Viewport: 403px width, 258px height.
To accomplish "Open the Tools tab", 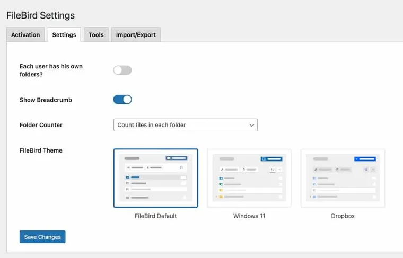I will pyautogui.click(x=96, y=34).
